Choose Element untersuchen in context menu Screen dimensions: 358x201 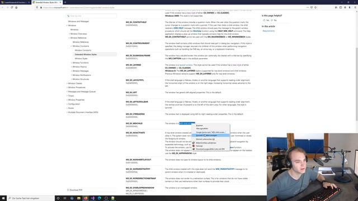[210, 139]
